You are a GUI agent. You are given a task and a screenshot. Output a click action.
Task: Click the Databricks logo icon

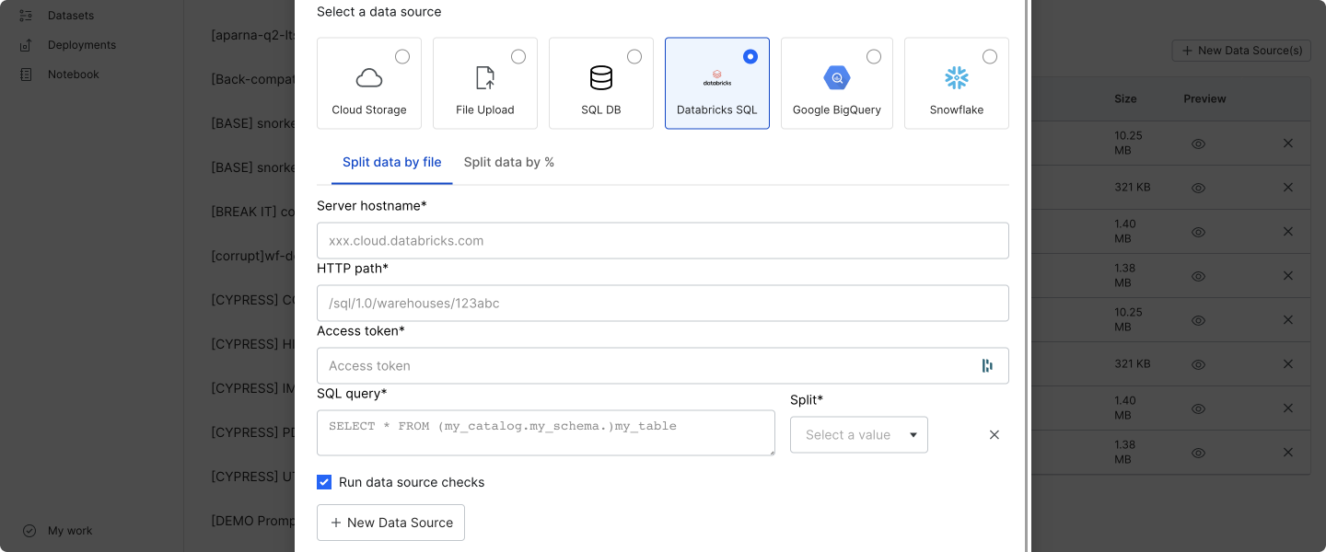717,77
